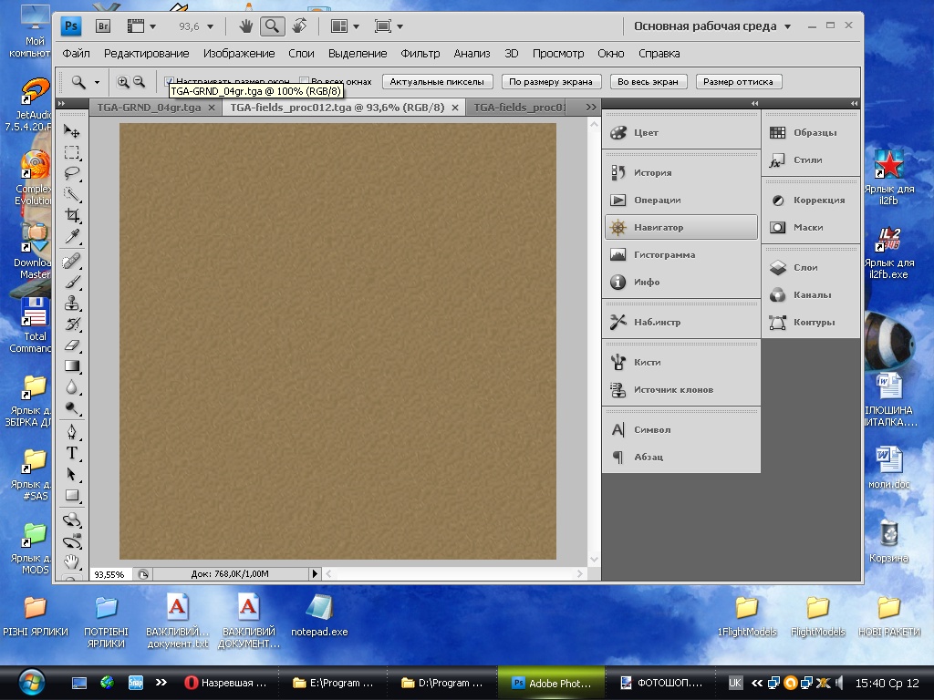The width and height of the screenshot is (934, 700).
Task: Switch to the TGA-GRND_04gr.tga tab
Action: 149,108
